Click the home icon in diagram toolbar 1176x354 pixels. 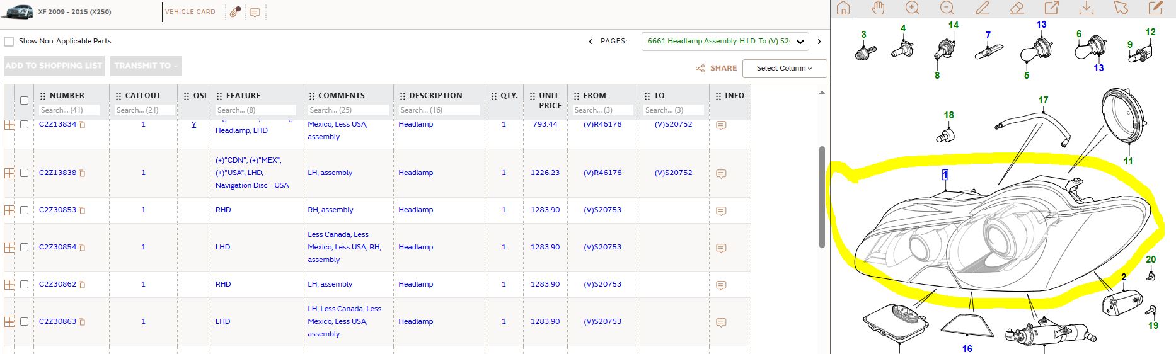coord(843,8)
